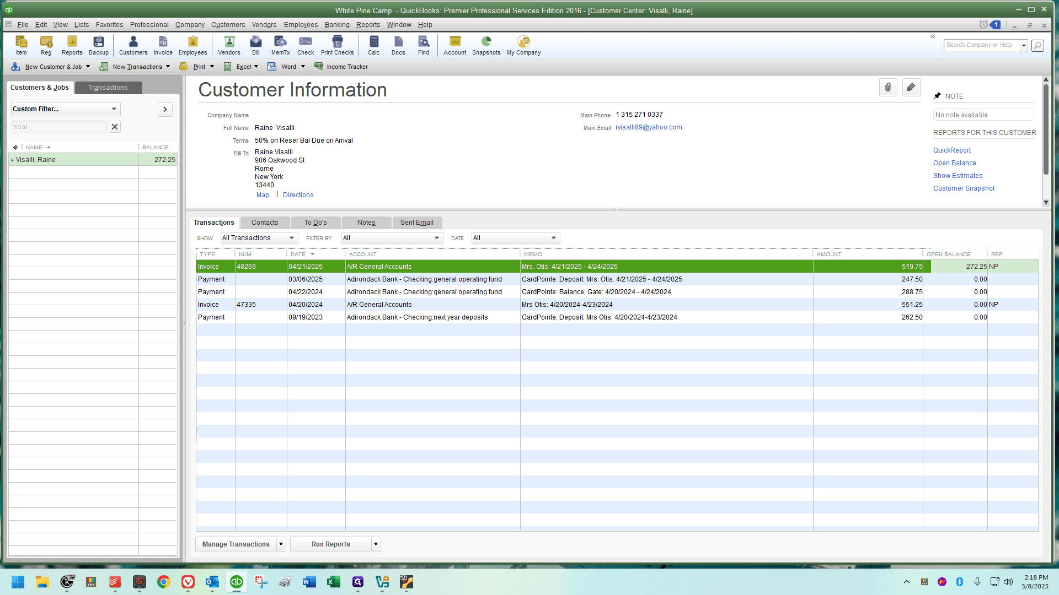This screenshot has height=595, width=1059.
Task: Click the search magnifier button
Action: [x=1037, y=45]
